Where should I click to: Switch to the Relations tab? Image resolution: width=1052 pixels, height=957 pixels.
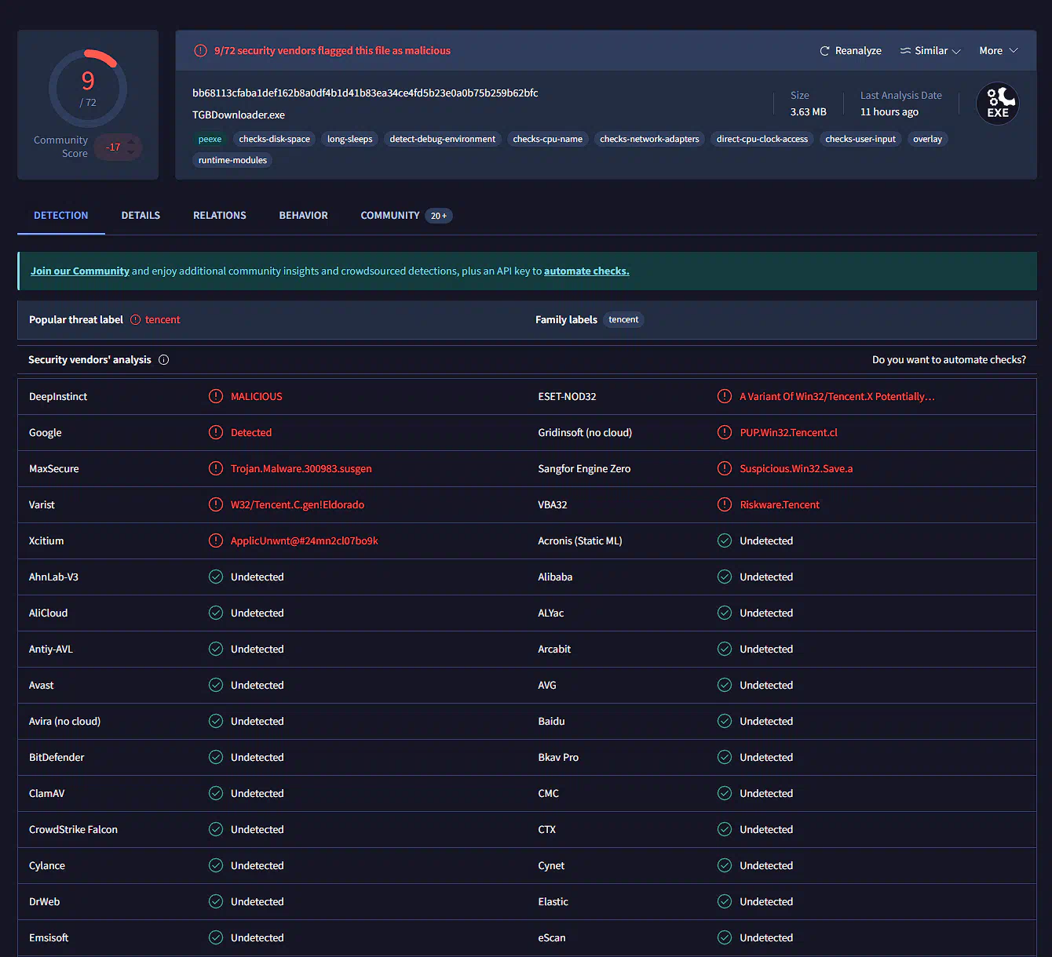click(220, 216)
